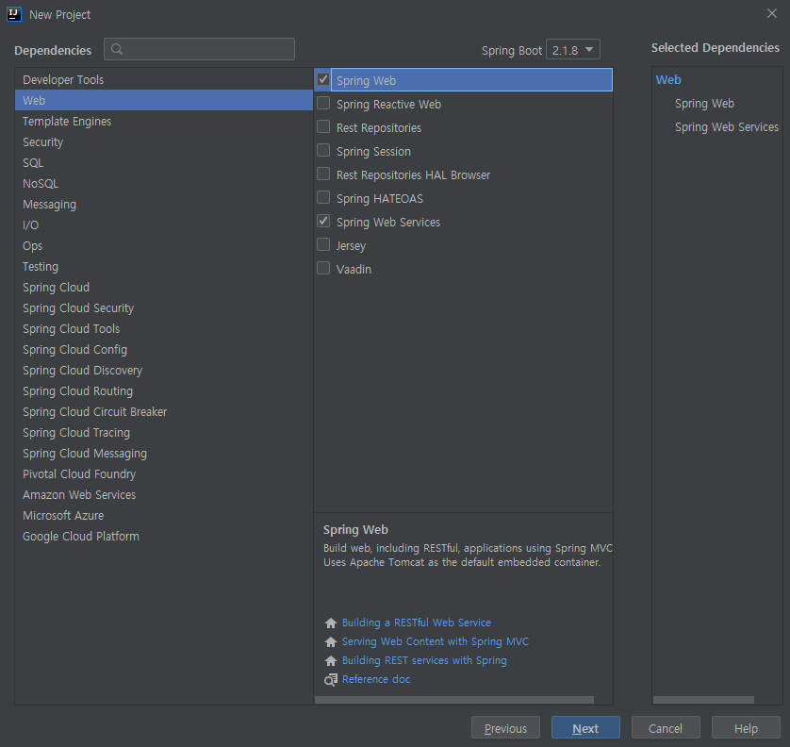Enable the Spring Reactive Web checkbox
Viewport: 790px width, 747px height.
[323, 104]
